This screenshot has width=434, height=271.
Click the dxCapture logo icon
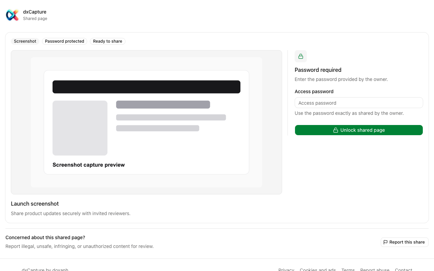coord(12,15)
